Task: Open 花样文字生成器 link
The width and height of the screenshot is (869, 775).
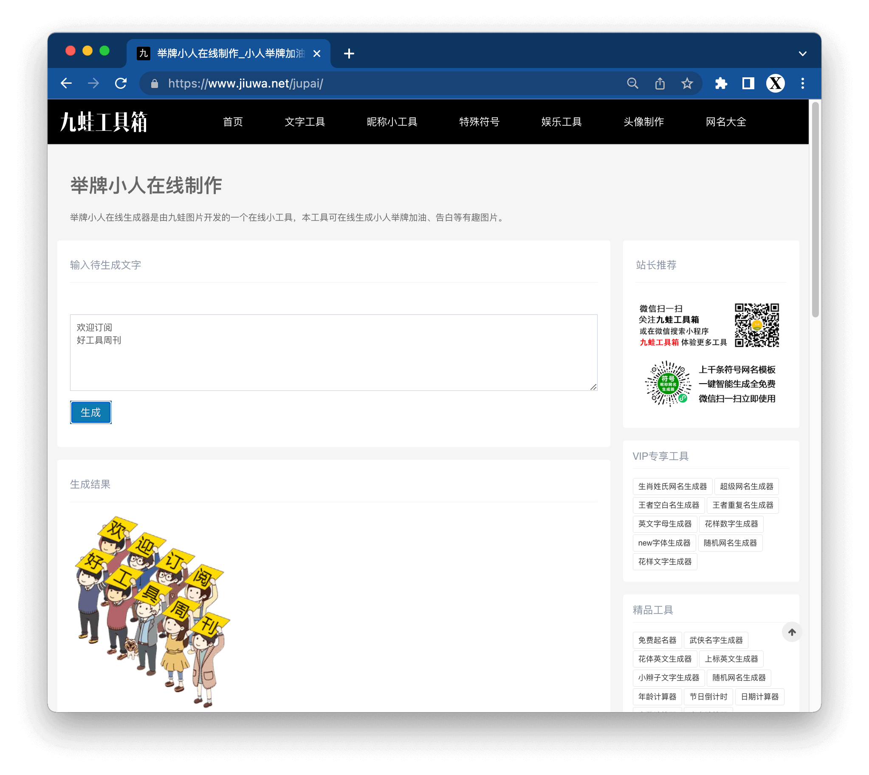Action: tap(664, 561)
